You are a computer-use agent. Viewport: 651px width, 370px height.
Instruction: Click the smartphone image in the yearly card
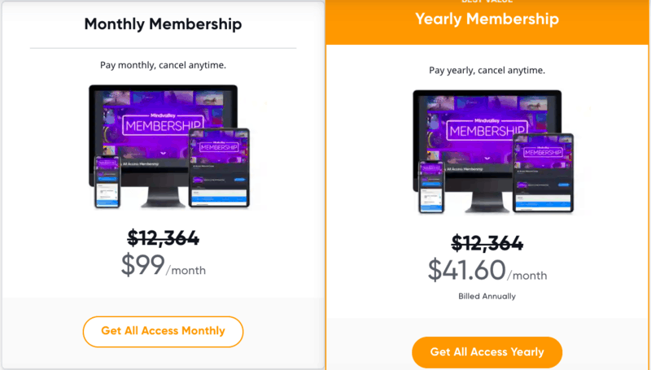pyautogui.click(x=431, y=187)
